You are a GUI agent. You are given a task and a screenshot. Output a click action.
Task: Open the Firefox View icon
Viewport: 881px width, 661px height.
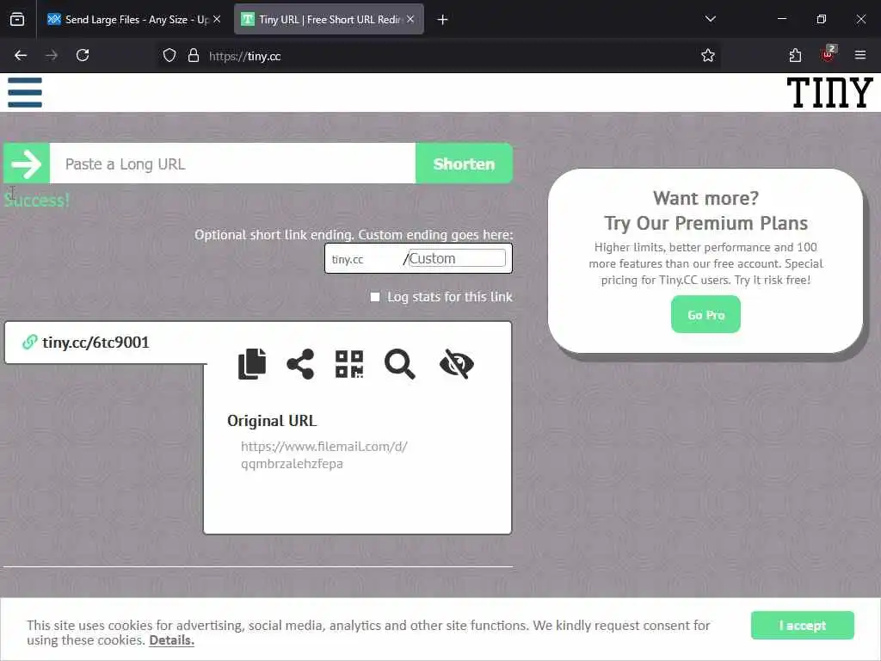coord(17,20)
